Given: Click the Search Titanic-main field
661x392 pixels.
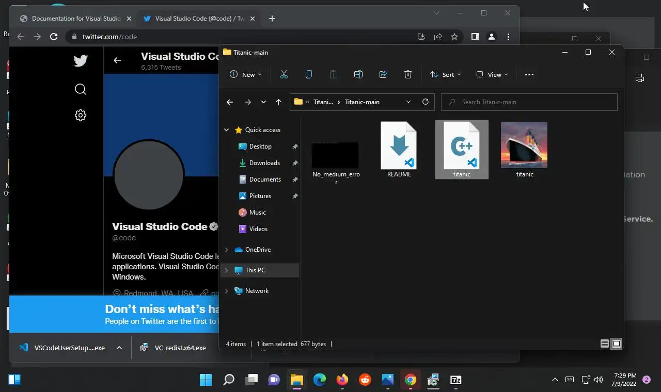Looking at the screenshot, I should 529,102.
